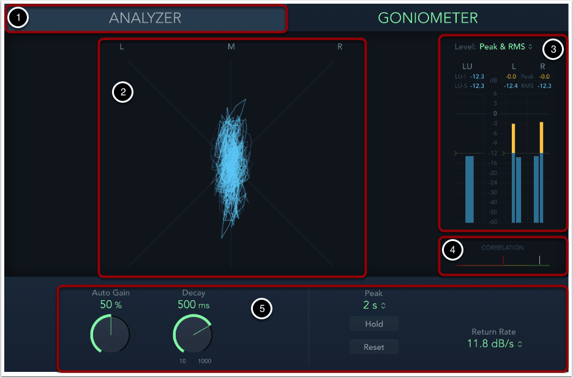
Task: Click the R Peak -0.0 value
Action: [x=544, y=76]
